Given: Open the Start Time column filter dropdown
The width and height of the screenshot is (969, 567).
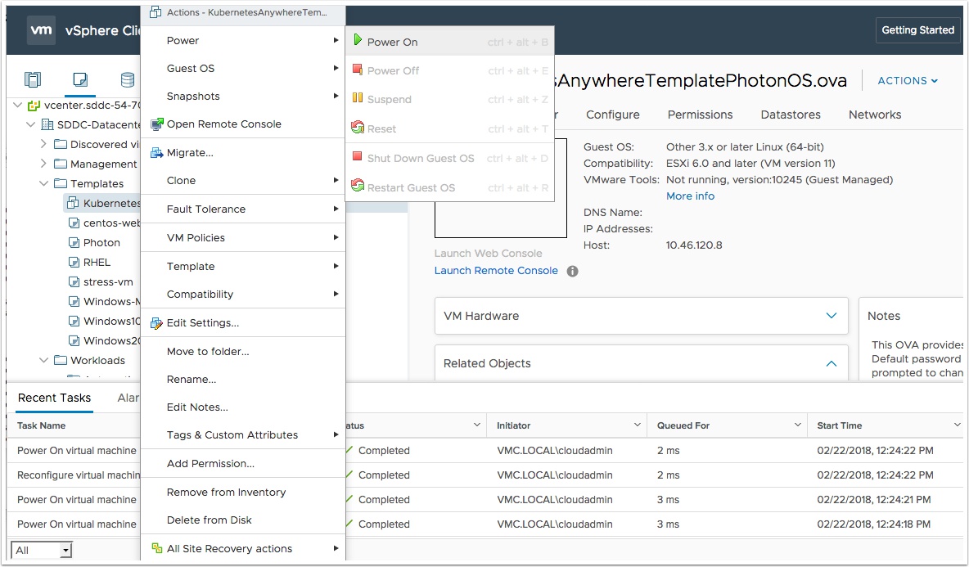Looking at the screenshot, I should point(958,425).
